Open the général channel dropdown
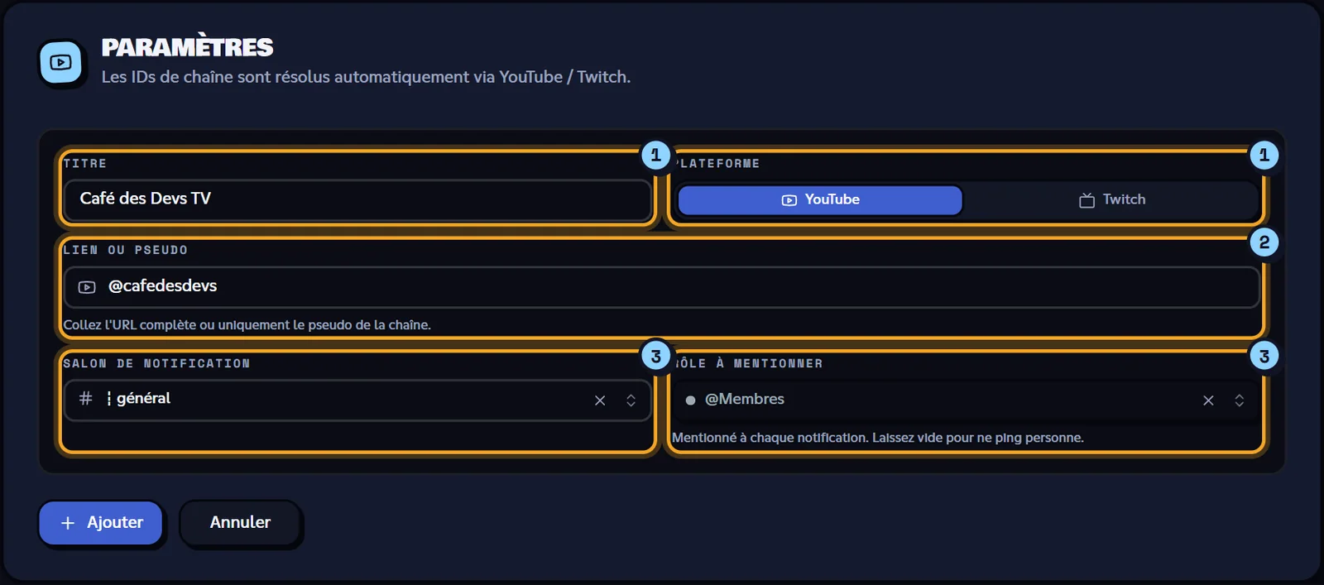Viewport: 1324px width, 585px height. (357, 400)
